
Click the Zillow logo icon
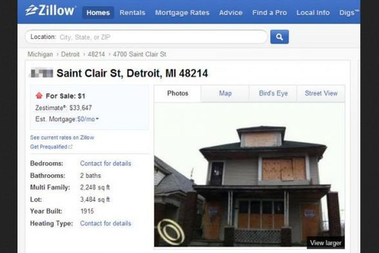(31, 11)
